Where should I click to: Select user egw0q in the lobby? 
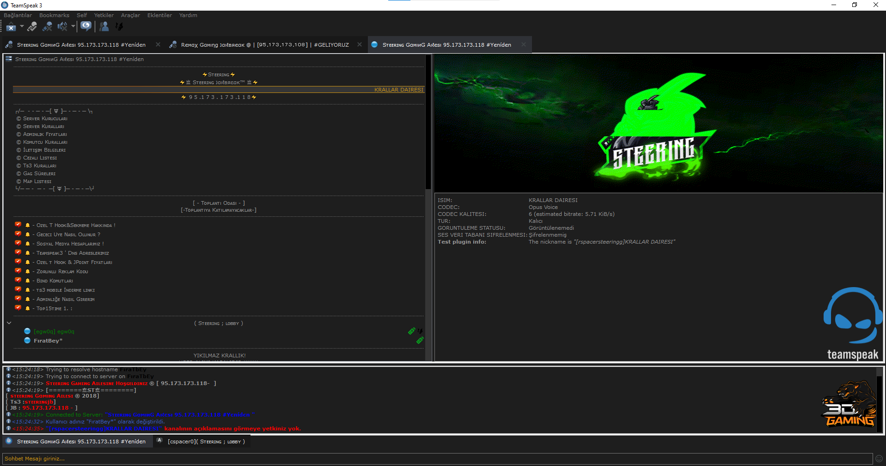tap(54, 331)
